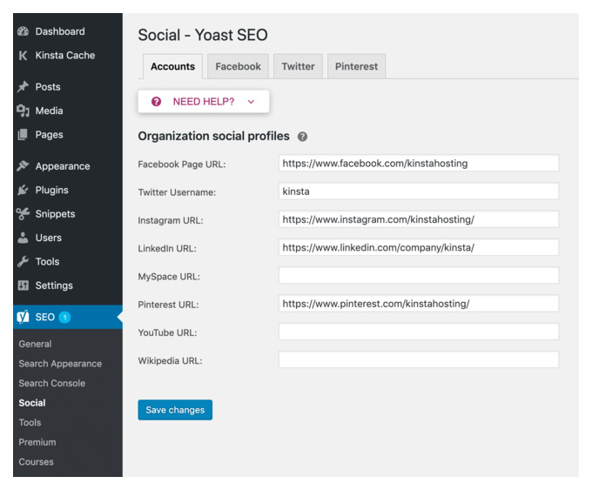Open the Facebook tab
Image resolution: width=592 pixels, height=490 pixels.
point(238,66)
